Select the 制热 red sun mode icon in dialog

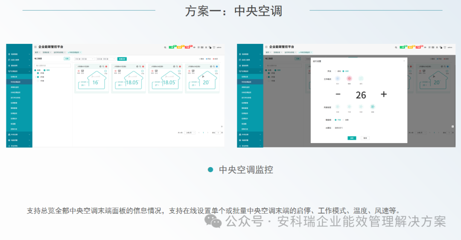coord(349,78)
